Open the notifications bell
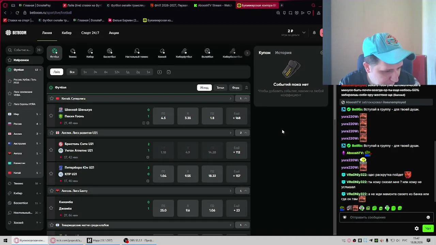Screen dimensions: 436x245 coord(314,33)
